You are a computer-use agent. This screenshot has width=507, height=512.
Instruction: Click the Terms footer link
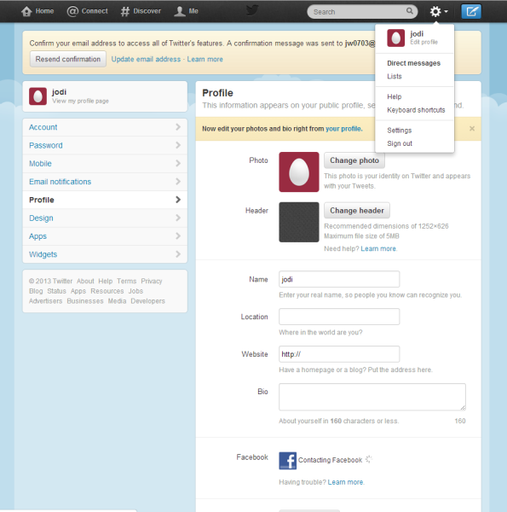pyautogui.click(x=126, y=281)
